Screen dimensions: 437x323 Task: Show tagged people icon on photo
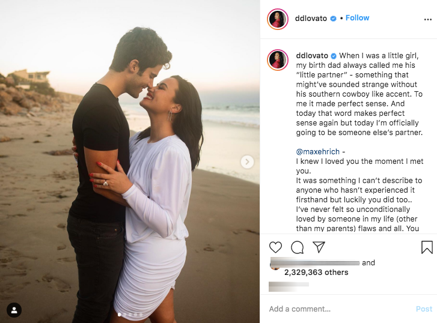[x=14, y=310]
